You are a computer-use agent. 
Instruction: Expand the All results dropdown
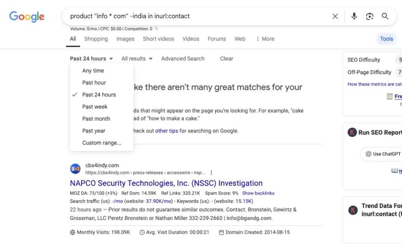(x=137, y=58)
